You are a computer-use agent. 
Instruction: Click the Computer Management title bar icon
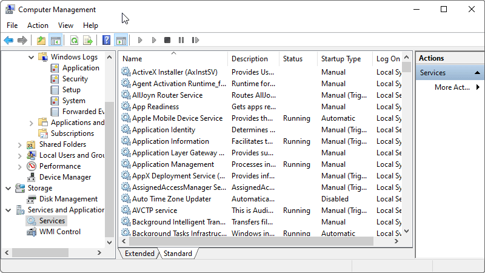tap(10, 10)
